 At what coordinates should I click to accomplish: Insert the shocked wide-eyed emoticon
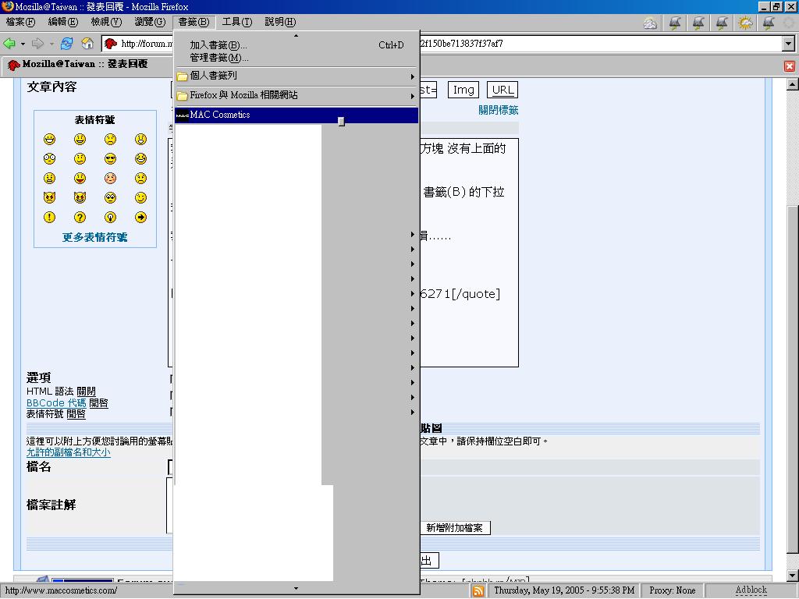coord(49,159)
